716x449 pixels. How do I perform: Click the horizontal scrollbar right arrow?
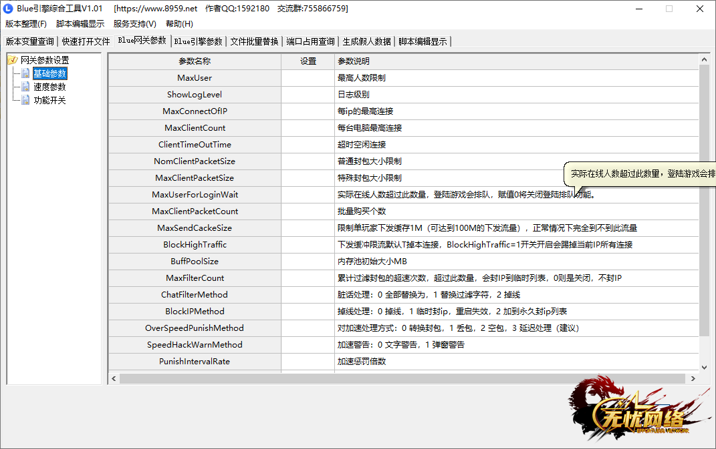[692, 379]
